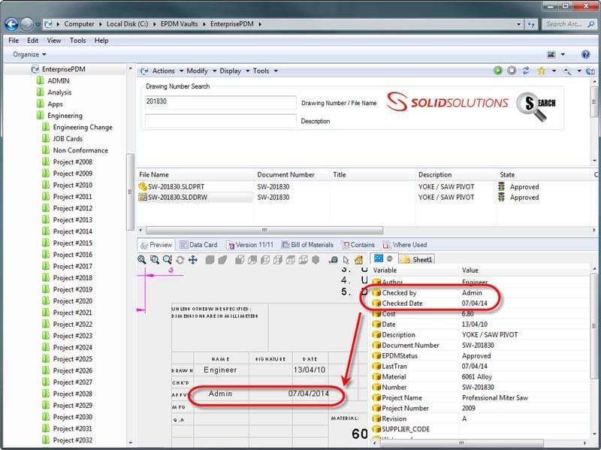Click the back navigation arrow
This screenshot has height=450, width=601.
pyautogui.click(x=12, y=24)
